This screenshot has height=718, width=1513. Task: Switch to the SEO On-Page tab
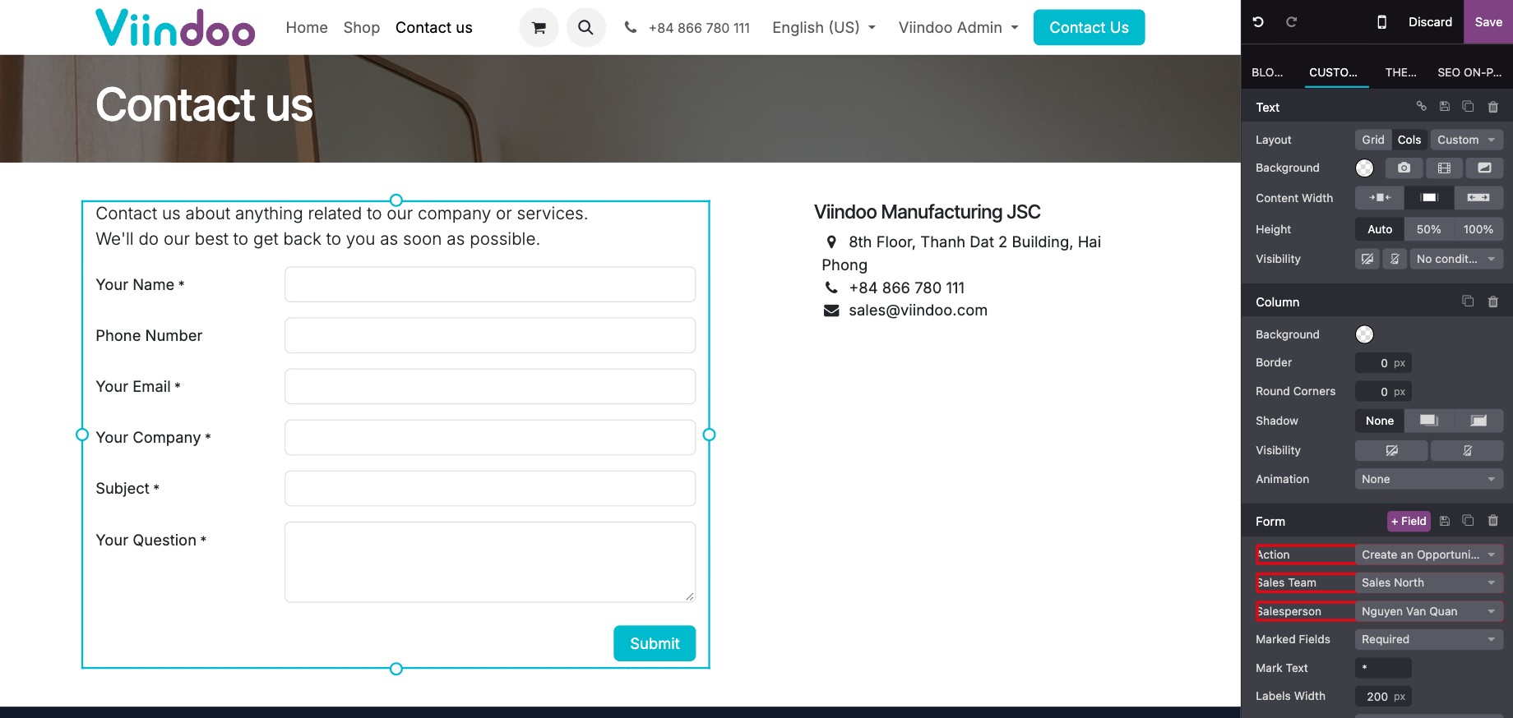[x=1469, y=72]
